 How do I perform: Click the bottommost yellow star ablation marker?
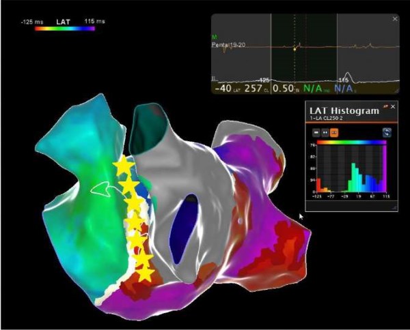(x=145, y=273)
